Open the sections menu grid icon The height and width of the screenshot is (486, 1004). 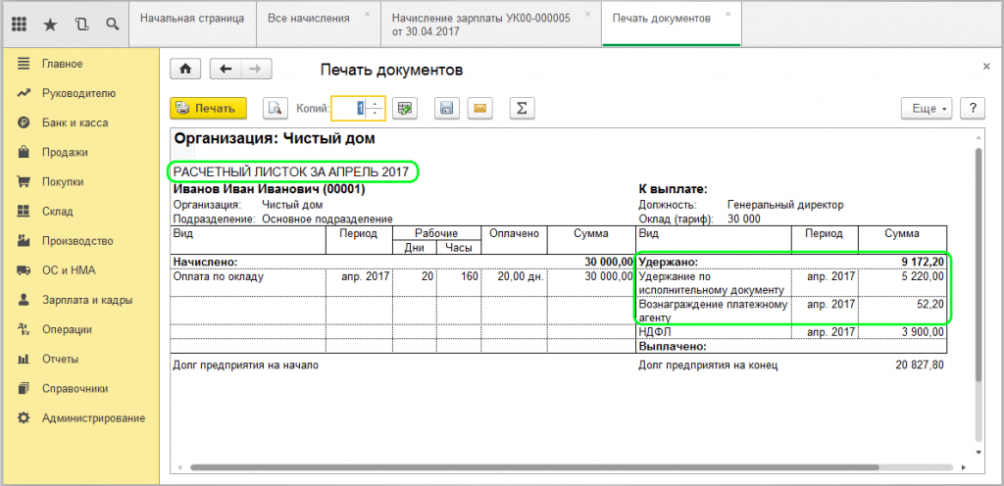(x=20, y=24)
